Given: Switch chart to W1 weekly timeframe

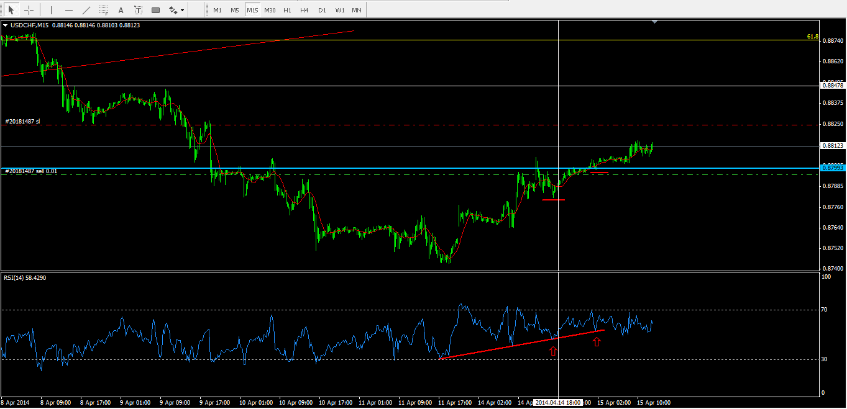Looking at the screenshot, I should (339, 11).
